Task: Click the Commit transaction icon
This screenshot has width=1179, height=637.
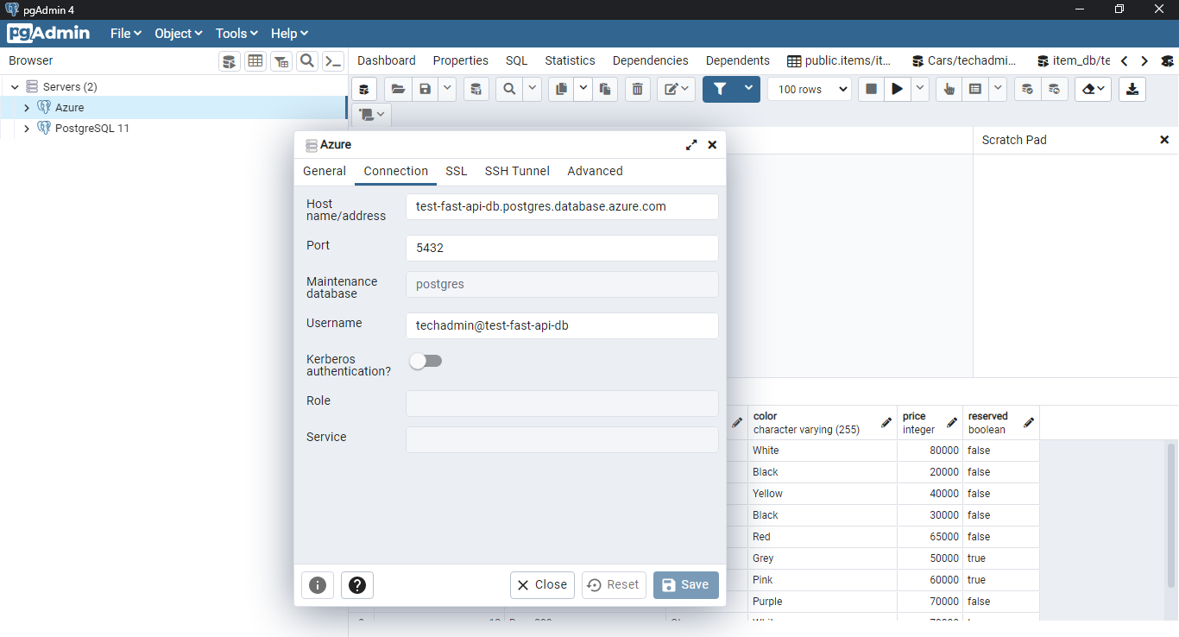Action: (x=1027, y=89)
